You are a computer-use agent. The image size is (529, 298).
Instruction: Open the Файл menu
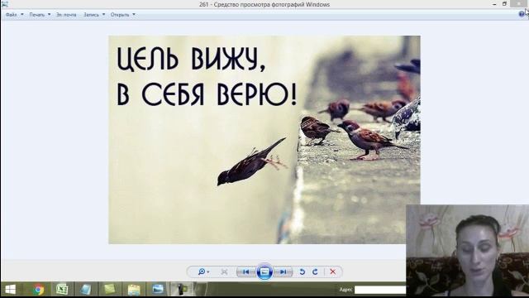(x=14, y=15)
